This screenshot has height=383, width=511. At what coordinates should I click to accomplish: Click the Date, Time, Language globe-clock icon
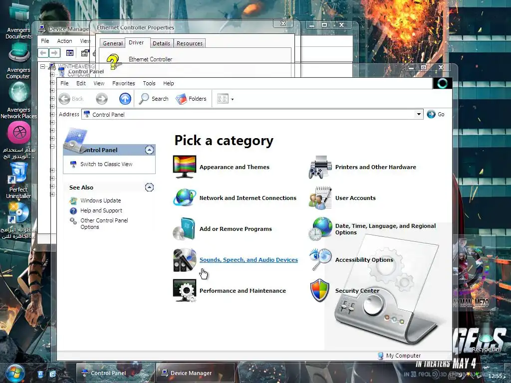point(320,228)
